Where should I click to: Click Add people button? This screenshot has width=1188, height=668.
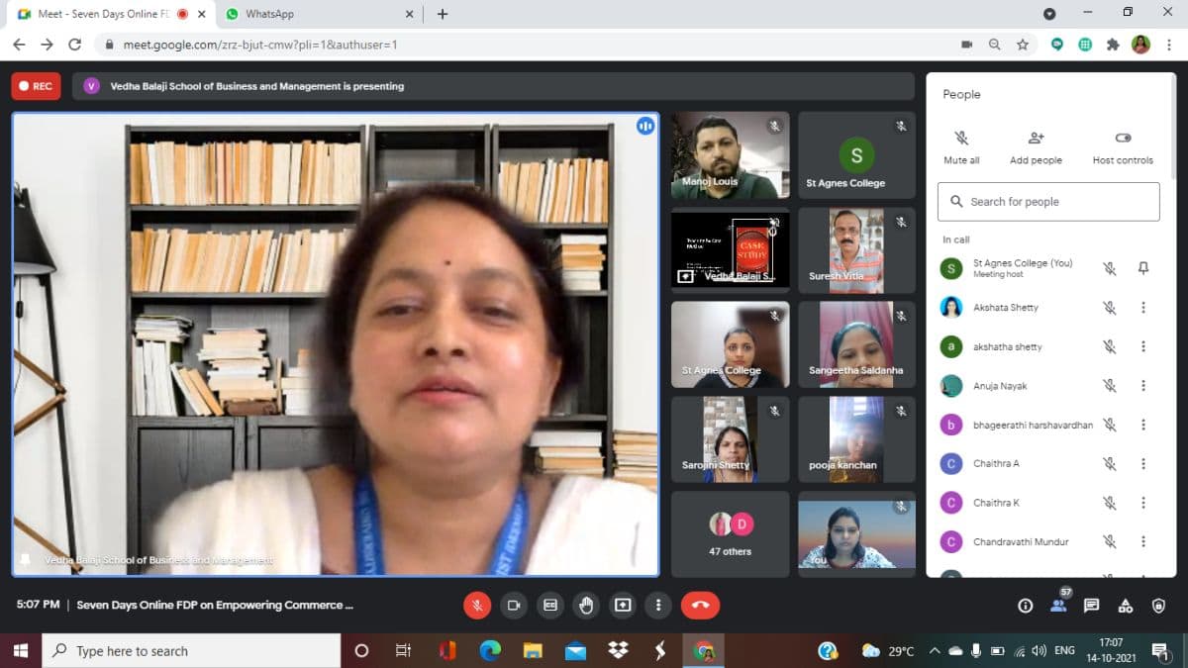tap(1036, 146)
